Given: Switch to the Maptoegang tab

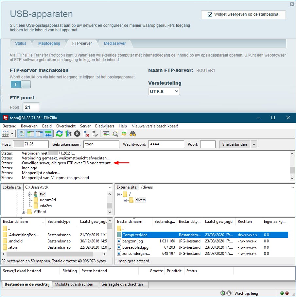Looking at the screenshot, I should (49, 43).
